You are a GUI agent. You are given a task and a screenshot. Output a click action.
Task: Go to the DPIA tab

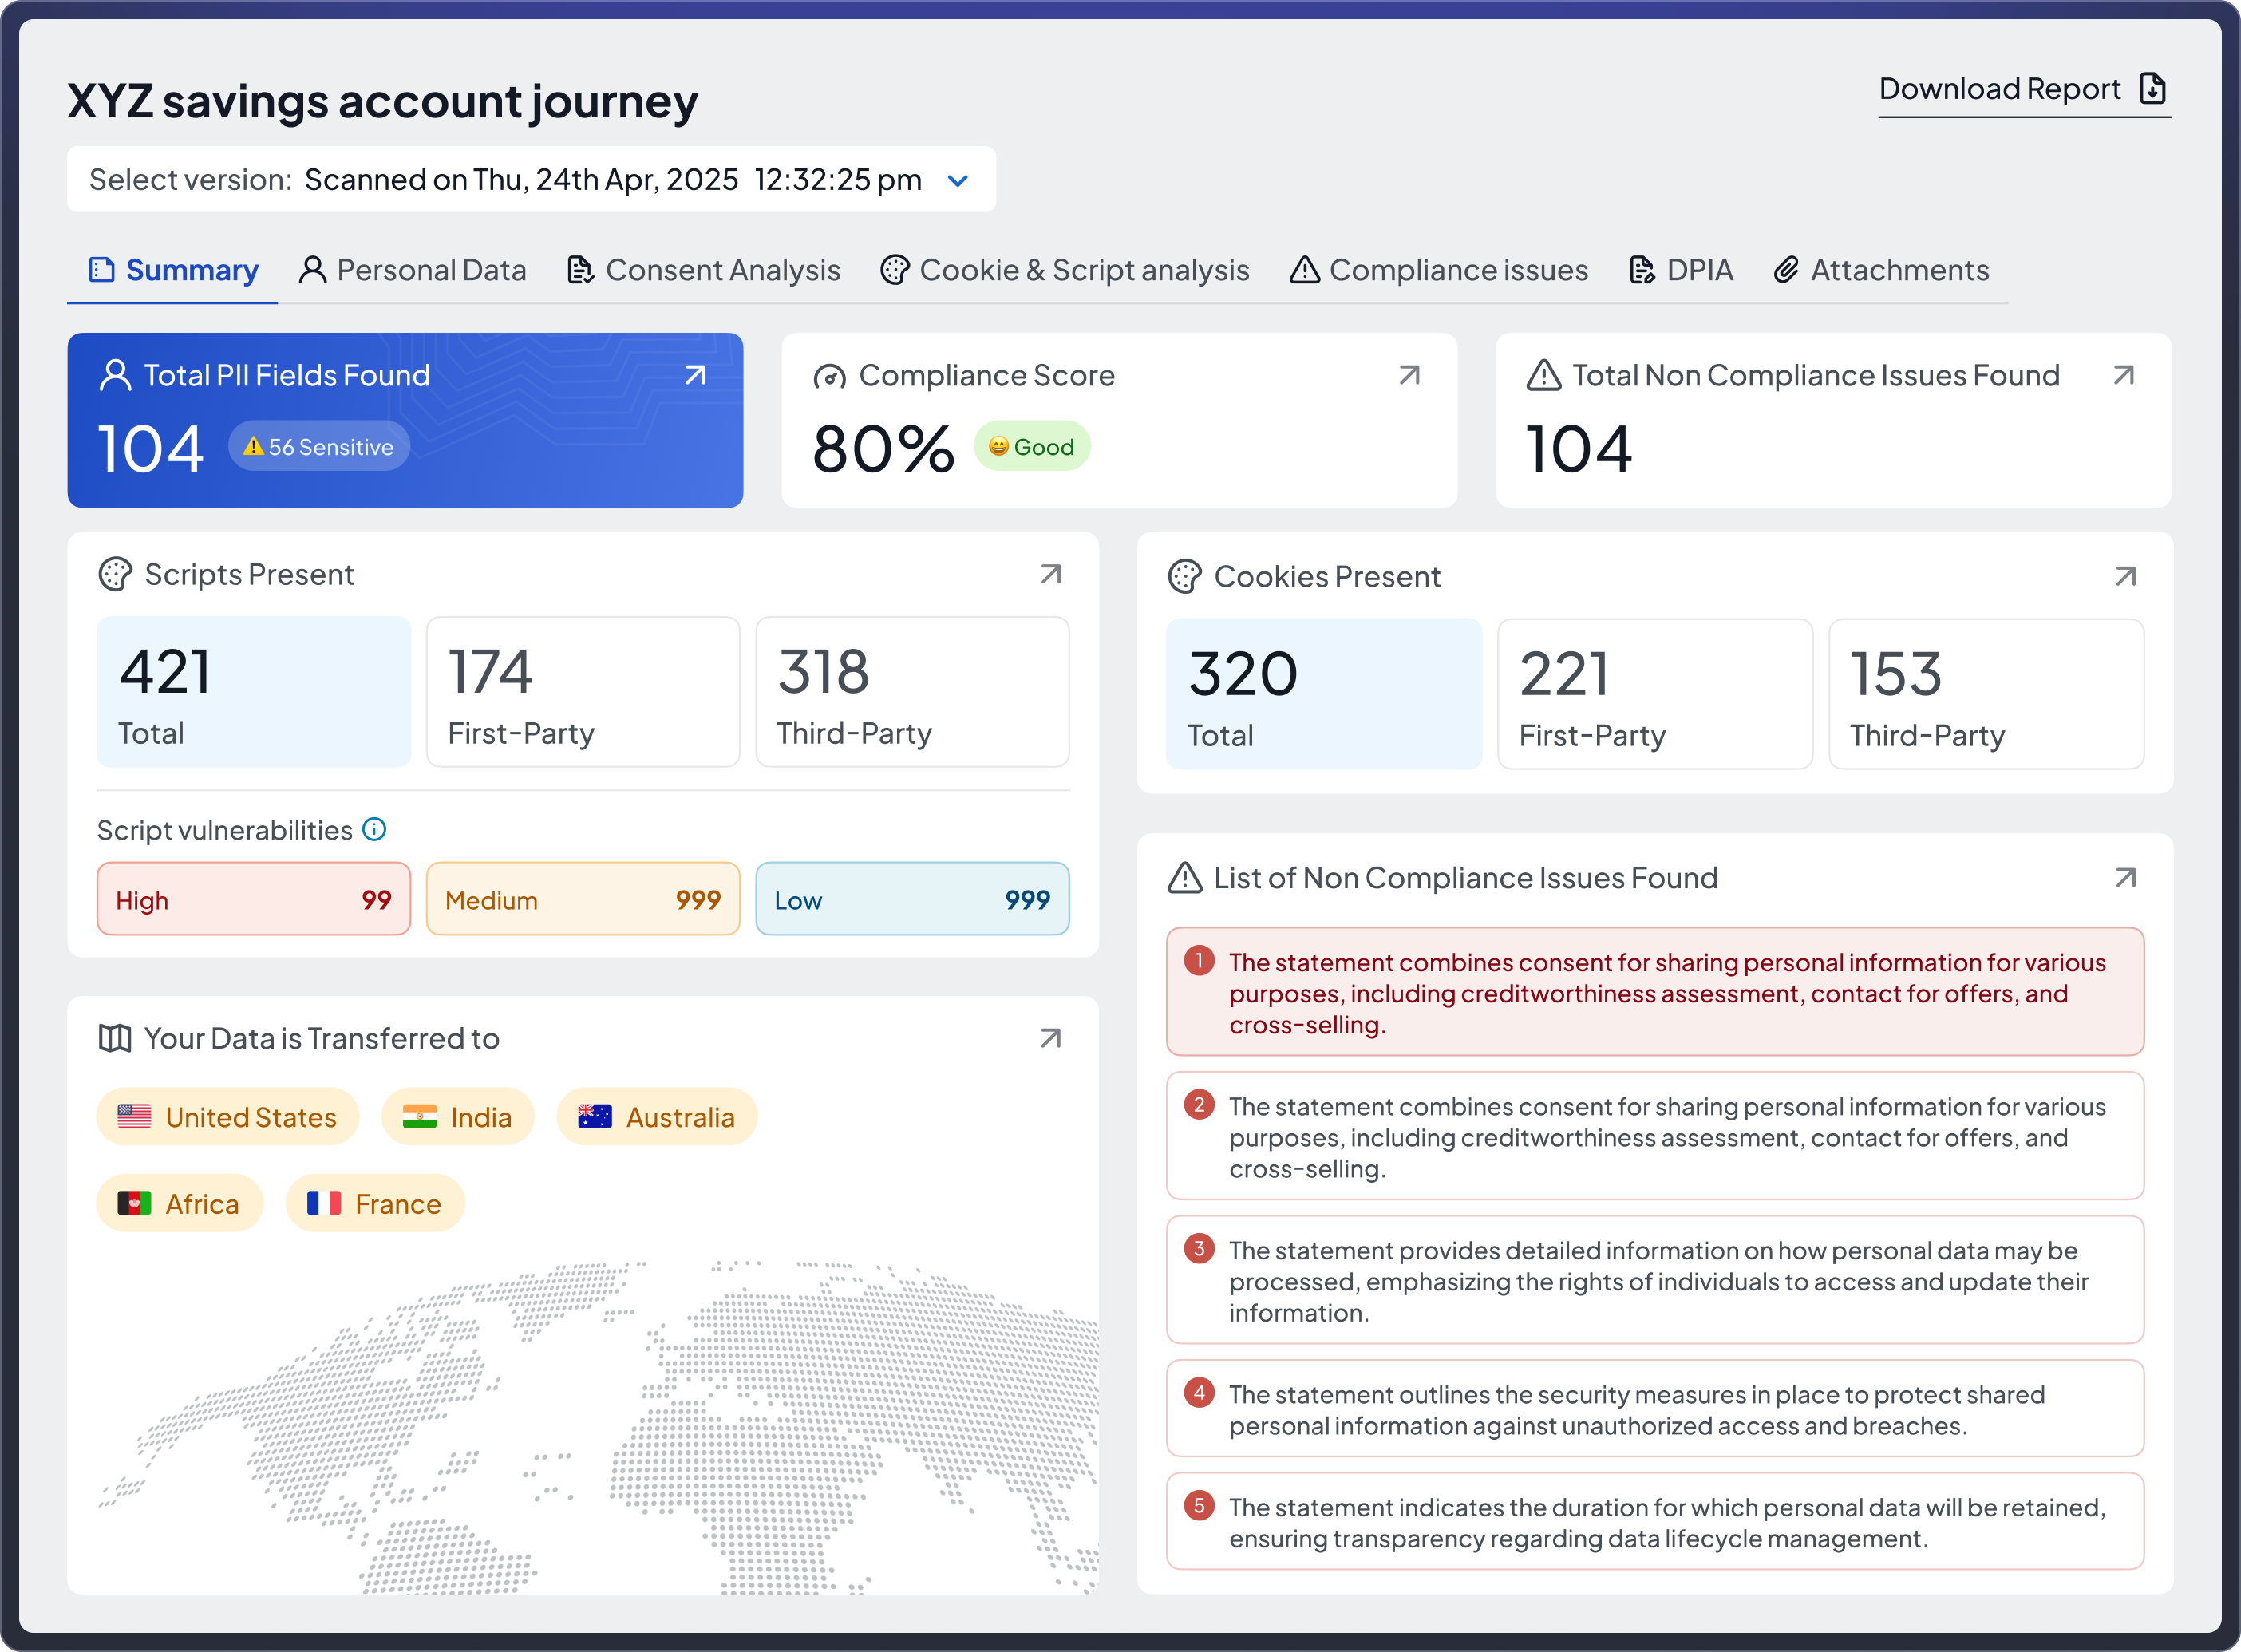pyautogui.click(x=1681, y=270)
